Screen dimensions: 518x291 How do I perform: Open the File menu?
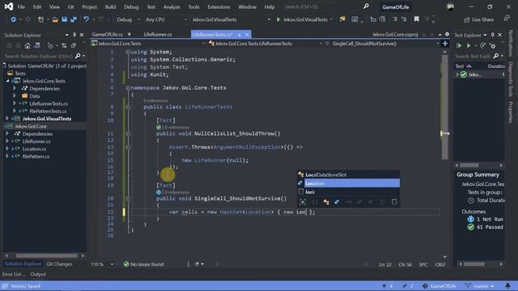(x=21, y=7)
